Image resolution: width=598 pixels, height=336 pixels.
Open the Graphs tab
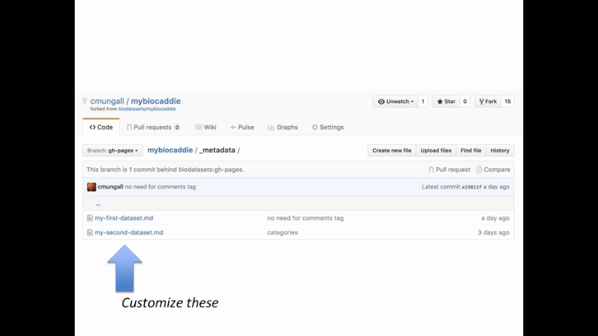(283, 127)
